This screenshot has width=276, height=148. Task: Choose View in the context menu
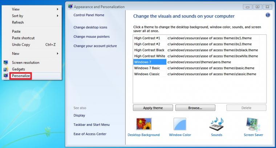(x=16, y=9)
